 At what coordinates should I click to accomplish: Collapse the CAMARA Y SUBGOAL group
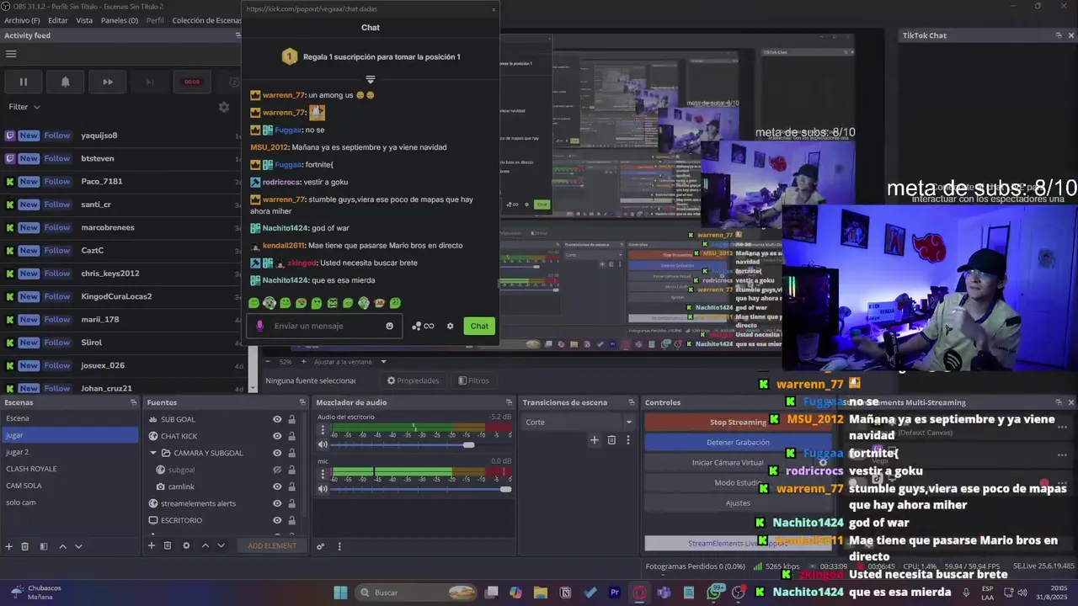click(x=153, y=453)
